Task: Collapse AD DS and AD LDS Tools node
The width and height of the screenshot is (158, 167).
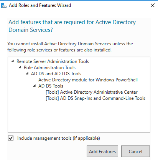Action: (27, 73)
